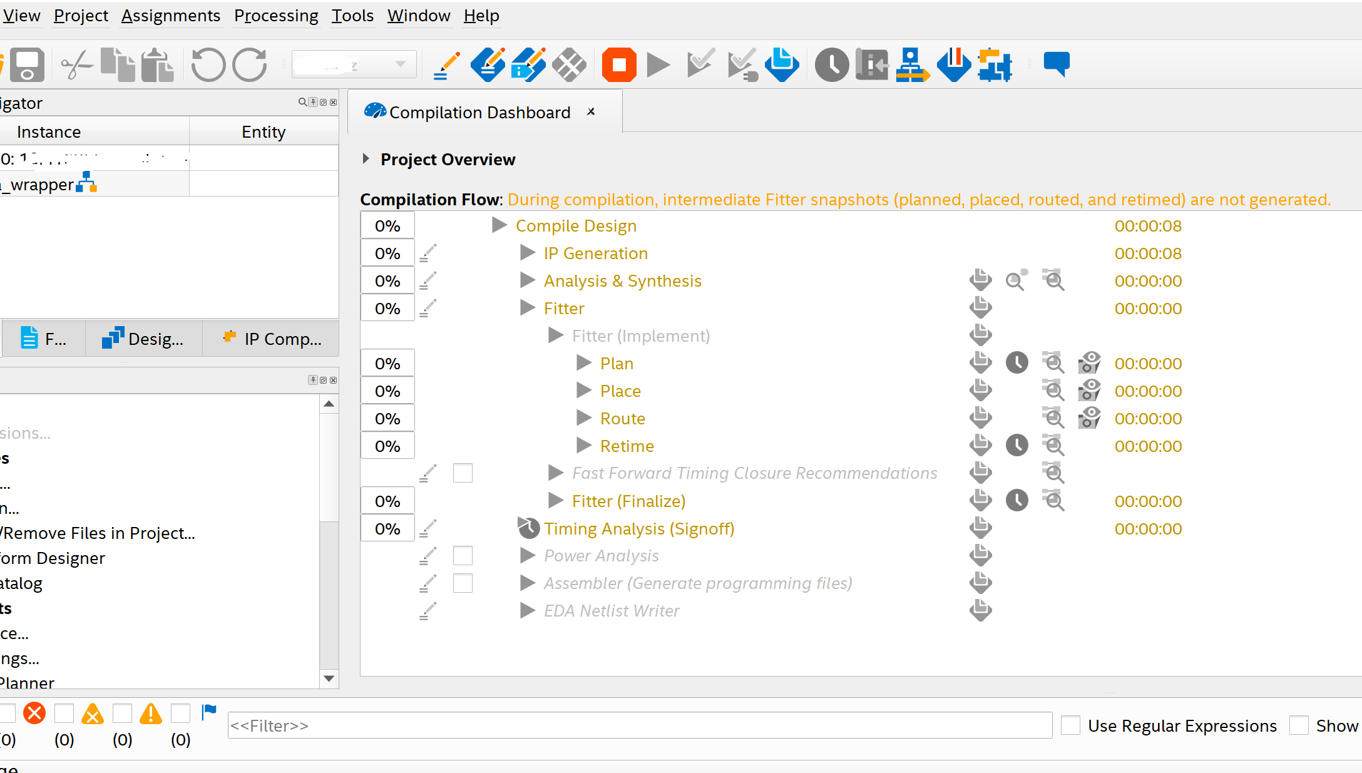Open the Timing Analyzer clock icon
The image size is (1362, 773).
(x=831, y=64)
